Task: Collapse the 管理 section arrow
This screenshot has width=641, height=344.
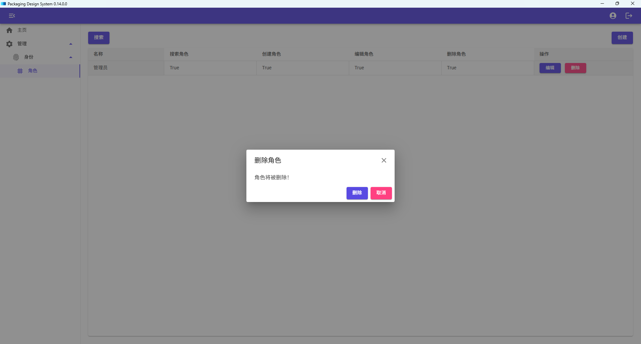Action: point(71,44)
